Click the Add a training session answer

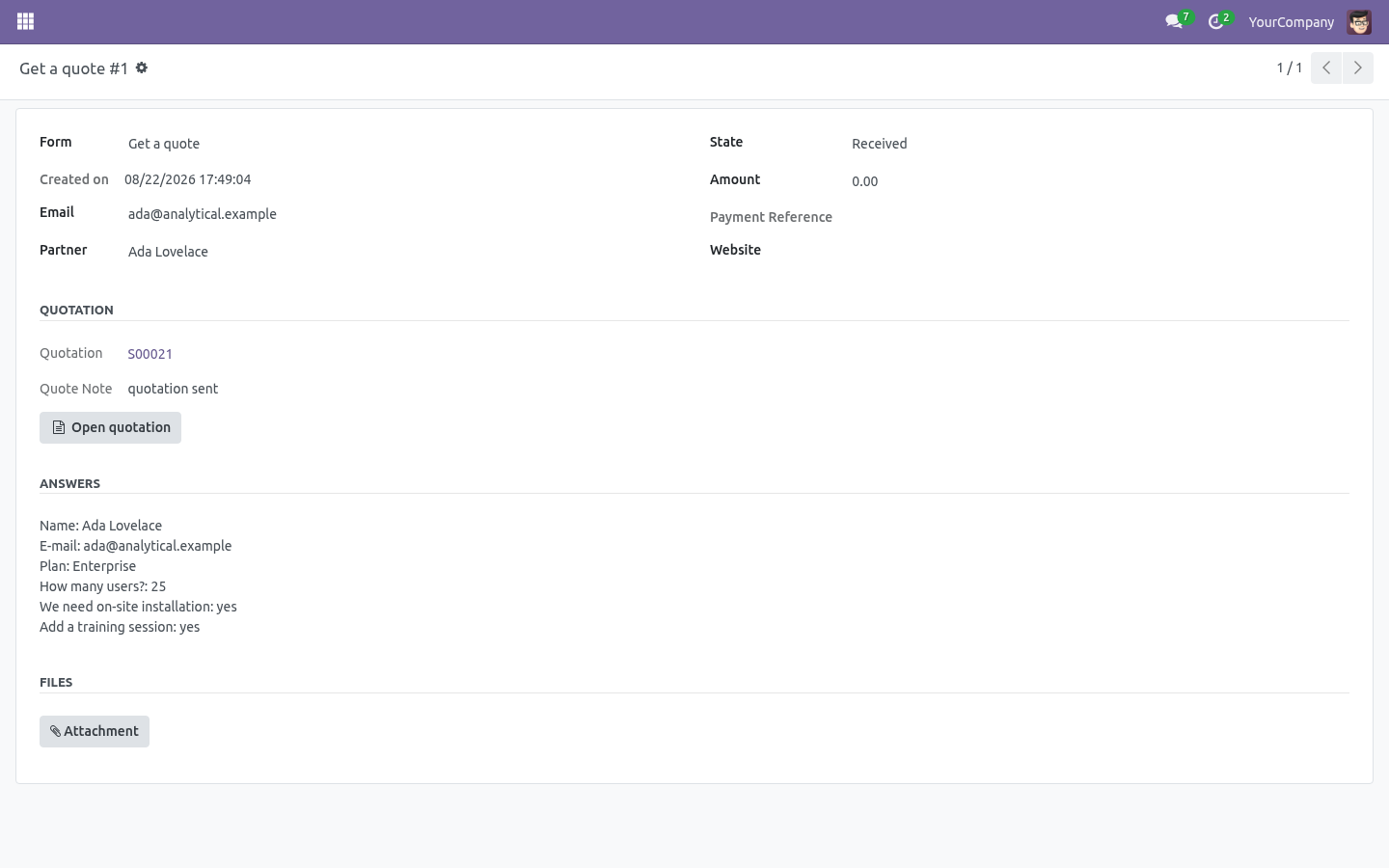pos(120,627)
